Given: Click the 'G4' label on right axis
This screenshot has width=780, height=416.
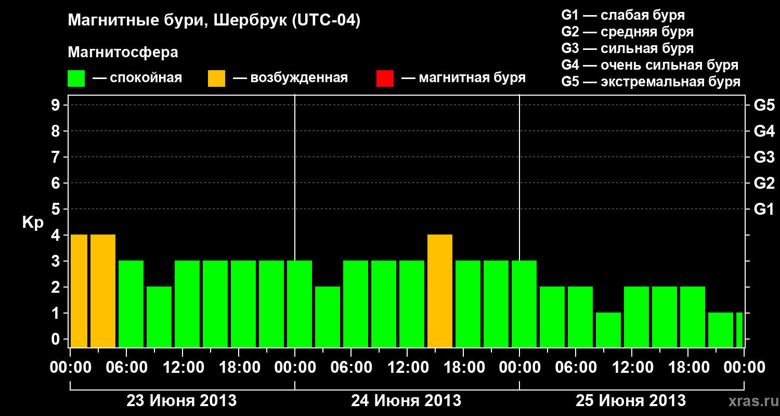Looking at the screenshot, I should pos(764,131).
